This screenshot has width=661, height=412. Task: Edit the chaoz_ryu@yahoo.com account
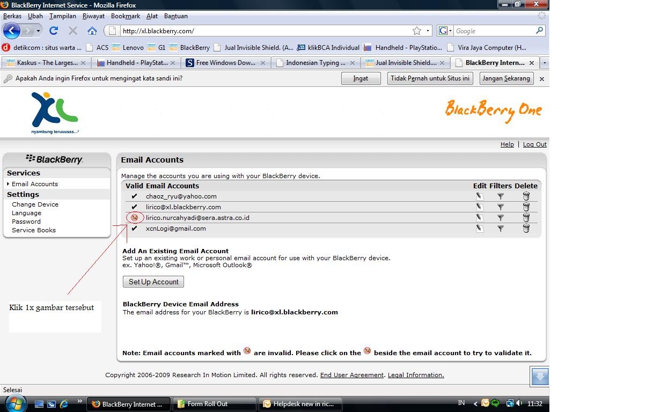coord(480,196)
